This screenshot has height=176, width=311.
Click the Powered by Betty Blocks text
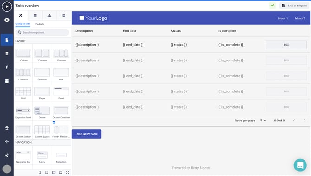(x=191, y=168)
